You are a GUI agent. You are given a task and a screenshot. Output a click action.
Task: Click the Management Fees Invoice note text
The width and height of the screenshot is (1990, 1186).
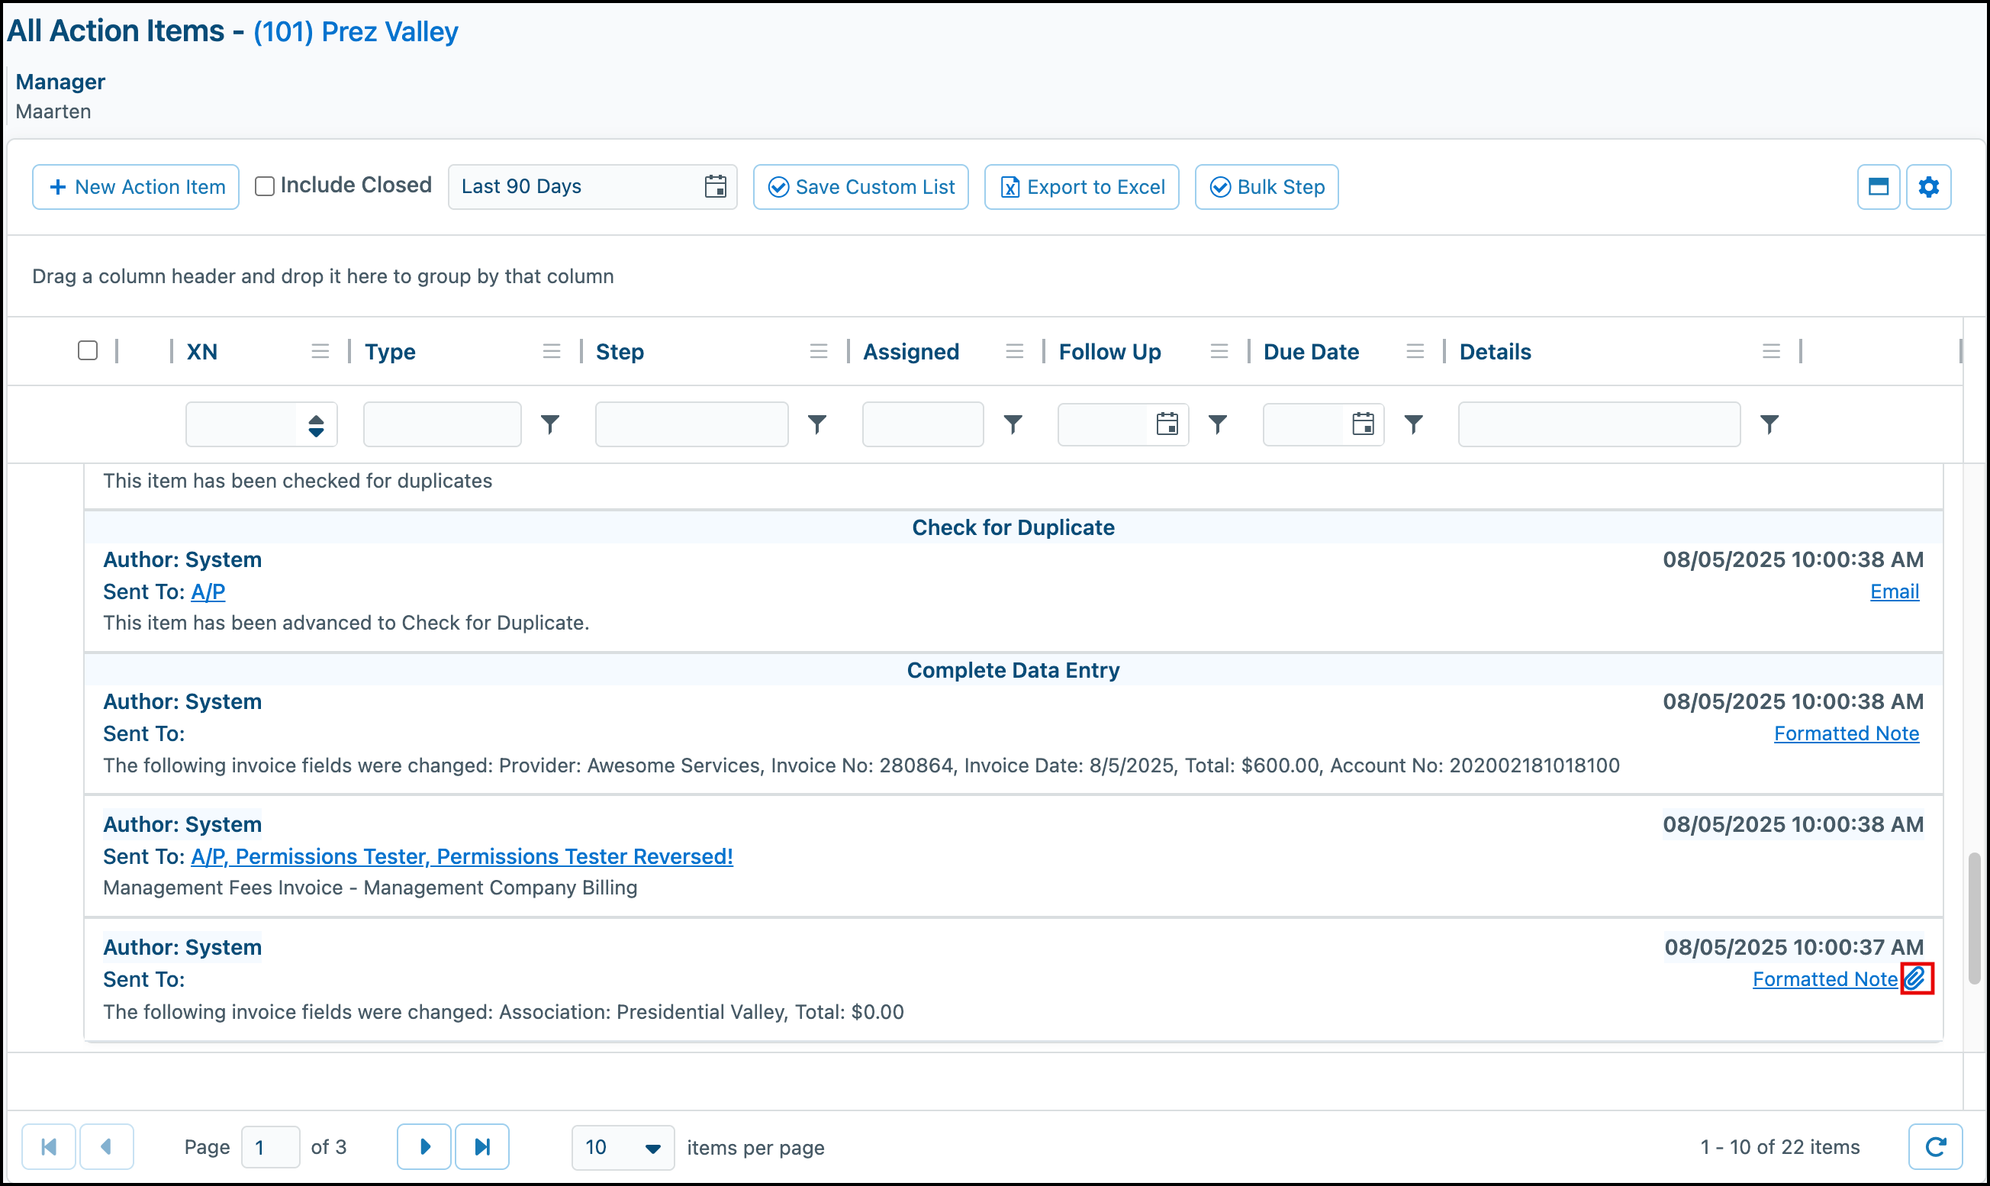tap(370, 888)
